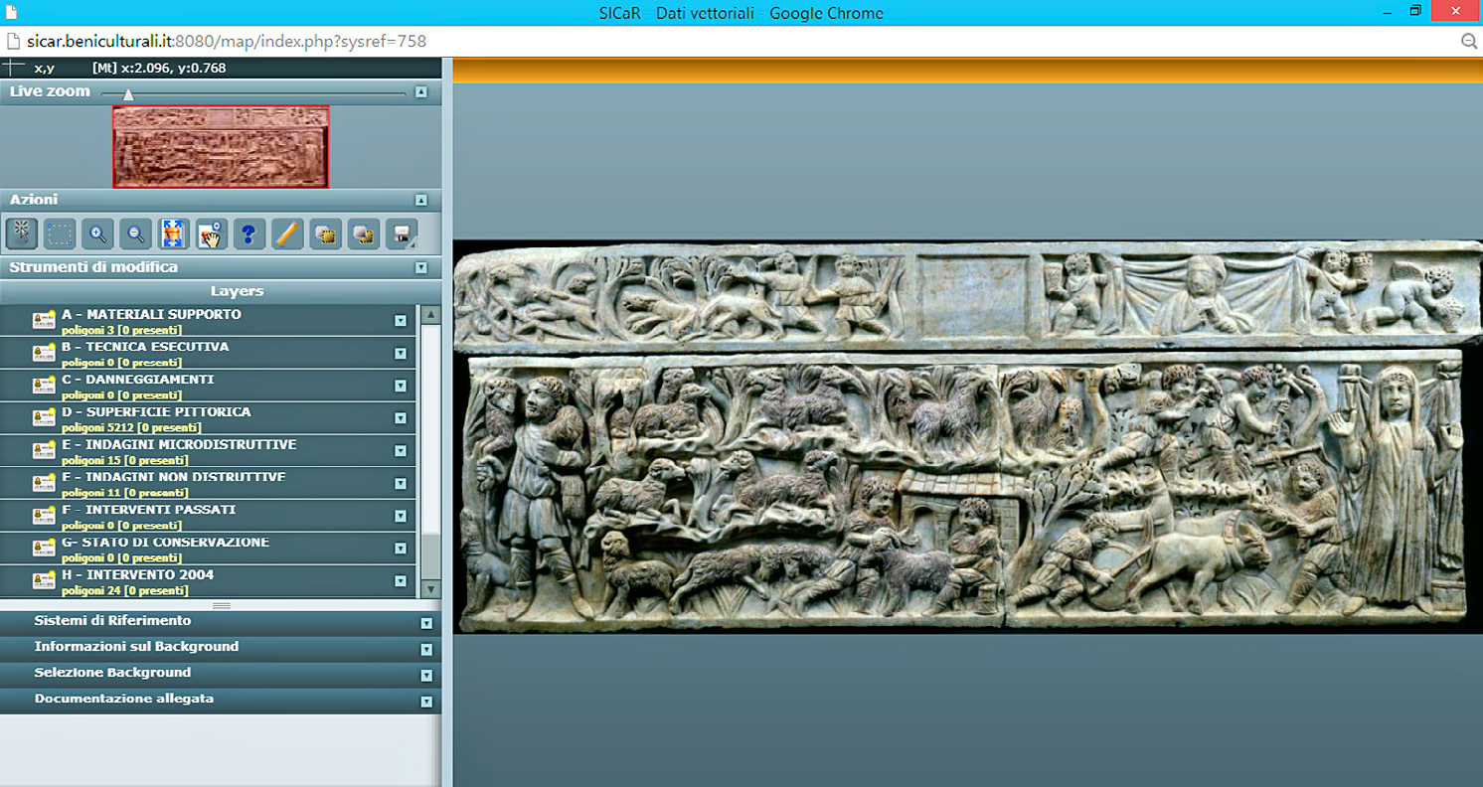Collapse the Live zoom panel
Viewport: 1483px width, 787px height.
coord(421,91)
